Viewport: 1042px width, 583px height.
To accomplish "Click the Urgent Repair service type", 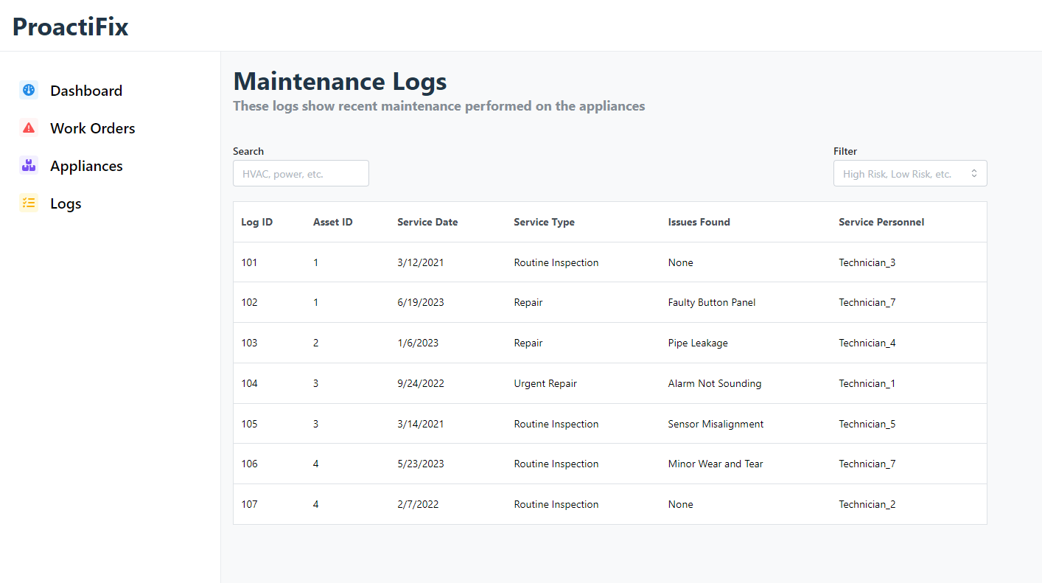I will coord(545,383).
